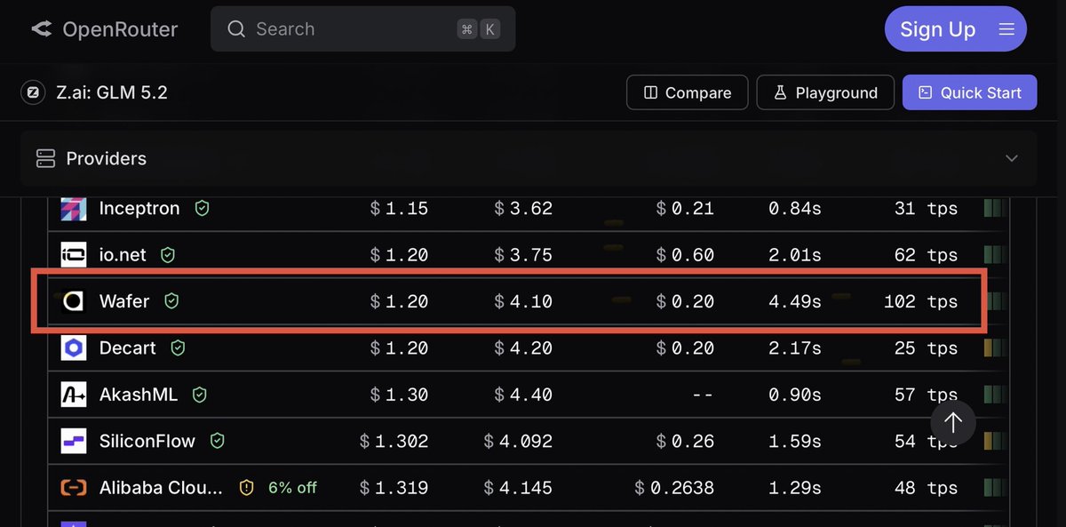This screenshot has width=1066, height=527.
Task: Click the Sign Up button
Action: coord(937,29)
